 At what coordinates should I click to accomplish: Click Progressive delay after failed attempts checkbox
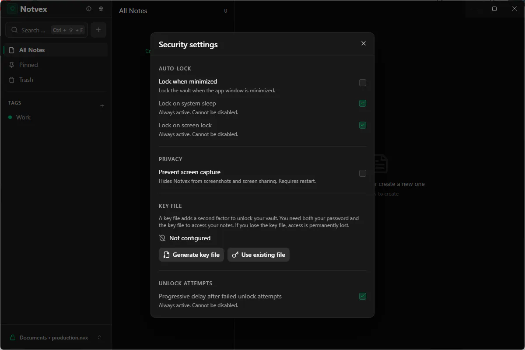[363, 296]
